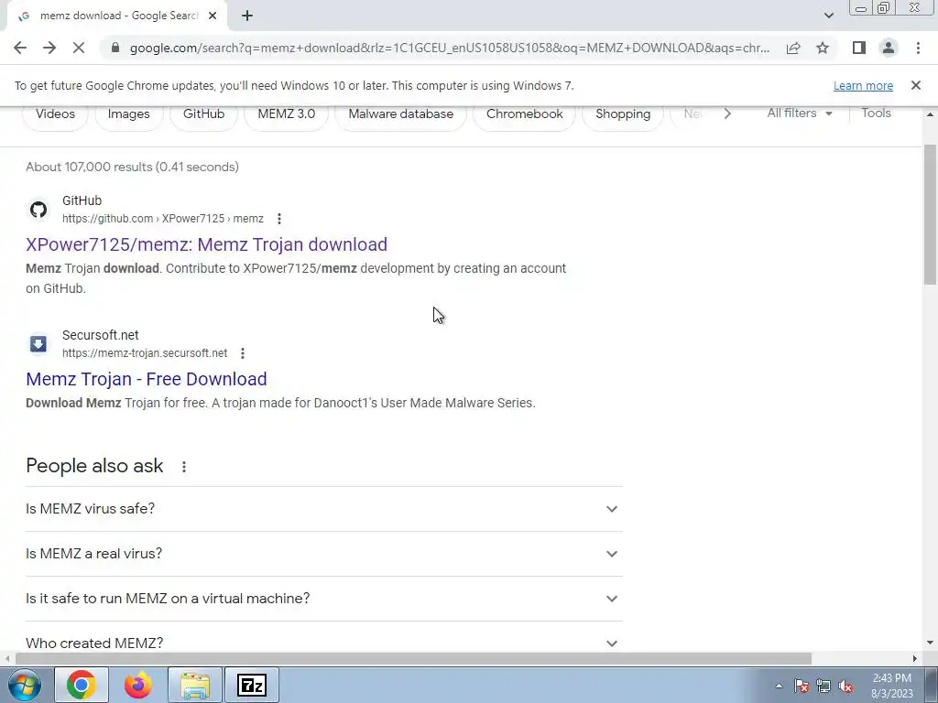Expand the question Is MEMZ a real virus?

click(323, 554)
